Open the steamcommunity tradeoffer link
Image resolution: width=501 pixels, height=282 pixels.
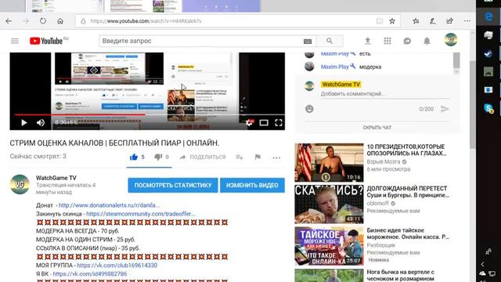141,214
